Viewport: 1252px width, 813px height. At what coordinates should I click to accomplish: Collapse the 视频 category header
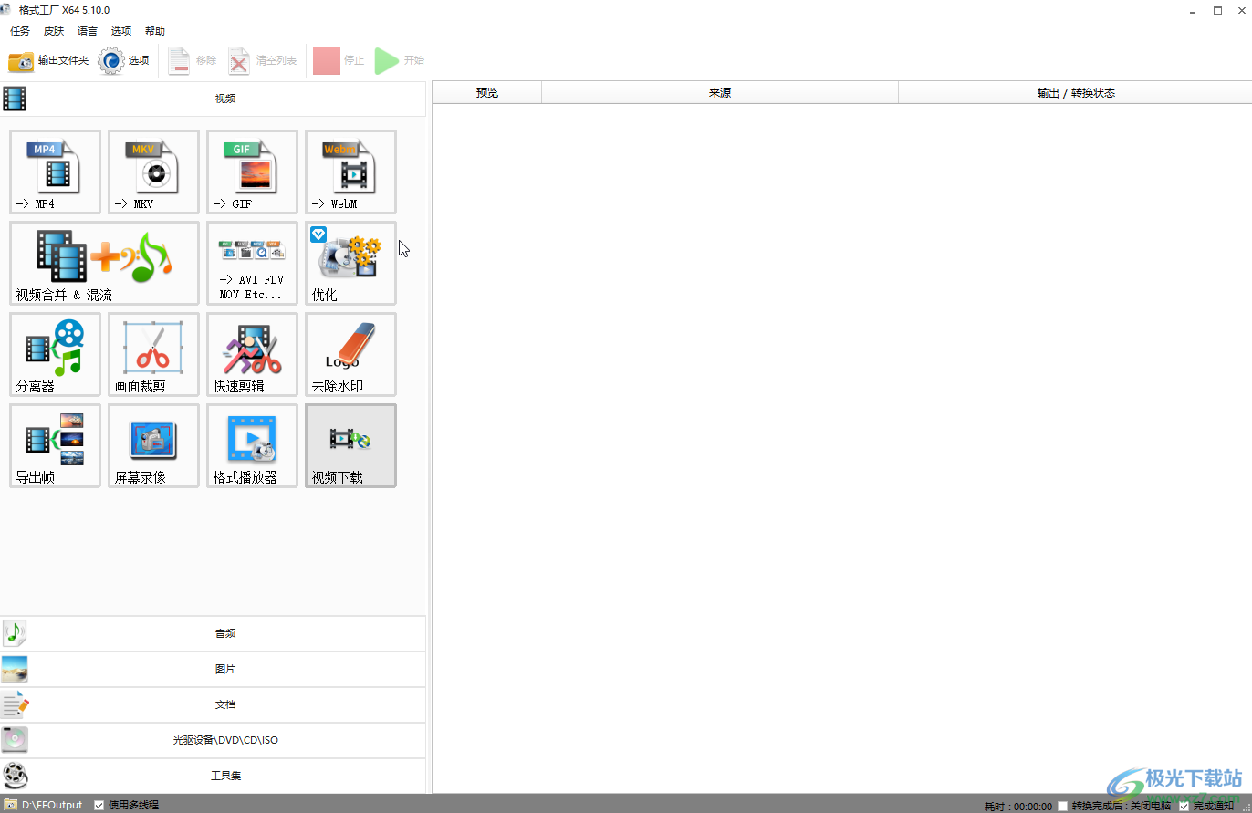pos(213,99)
